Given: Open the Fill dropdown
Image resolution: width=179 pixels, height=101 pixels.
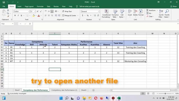Looking at the screenshot, I should pyautogui.click(x=149, y=13).
